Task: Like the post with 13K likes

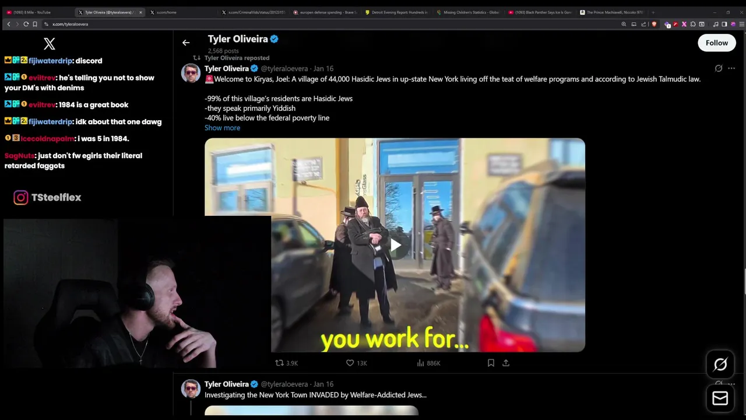Action: pos(356,363)
